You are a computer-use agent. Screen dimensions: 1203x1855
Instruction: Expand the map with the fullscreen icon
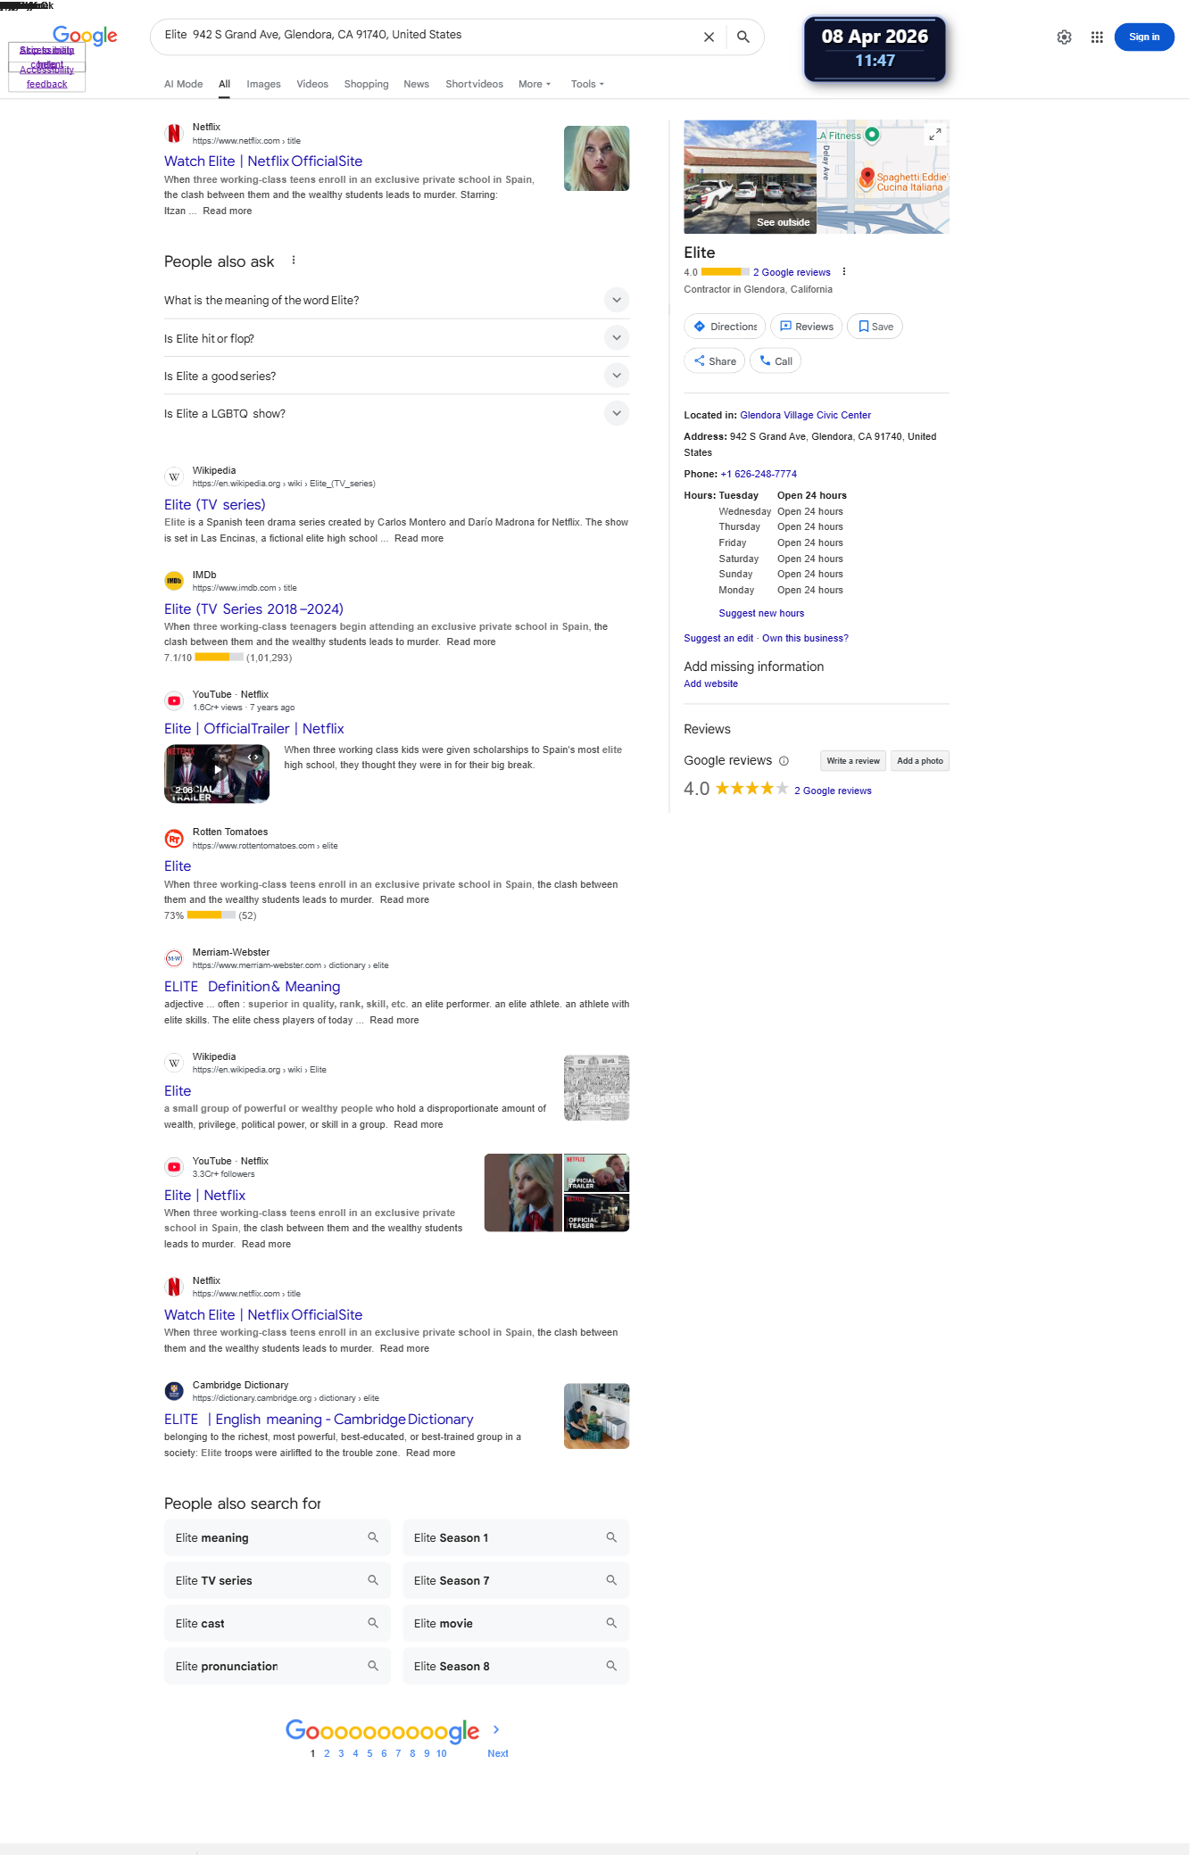[934, 134]
